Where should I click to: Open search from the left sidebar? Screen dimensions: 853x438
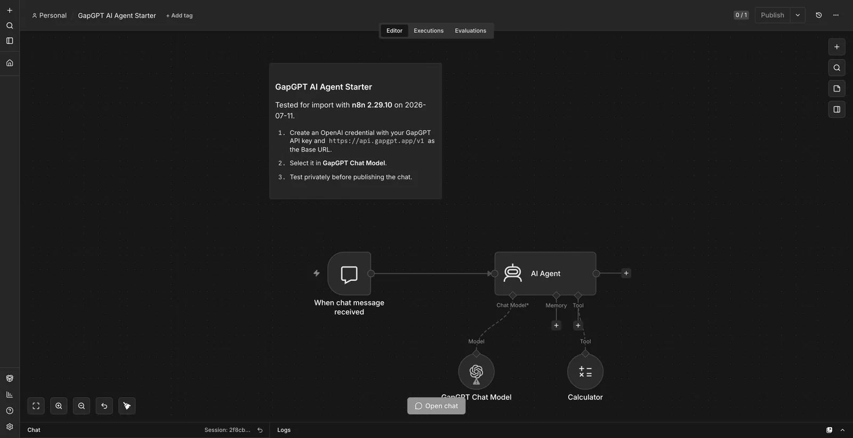[10, 26]
